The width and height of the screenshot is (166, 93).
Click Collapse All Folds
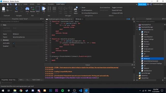(x=117, y=13)
